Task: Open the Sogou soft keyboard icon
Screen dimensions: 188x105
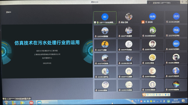Action: point(160,95)
